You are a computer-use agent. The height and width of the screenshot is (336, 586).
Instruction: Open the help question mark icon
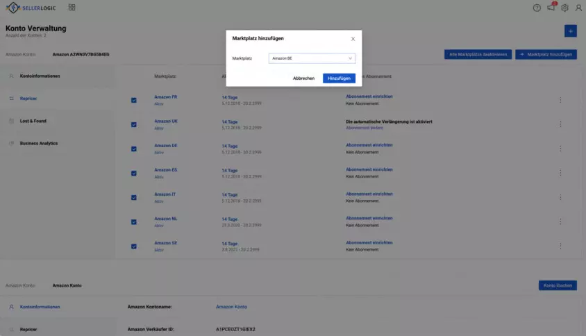tap(537, 8)
